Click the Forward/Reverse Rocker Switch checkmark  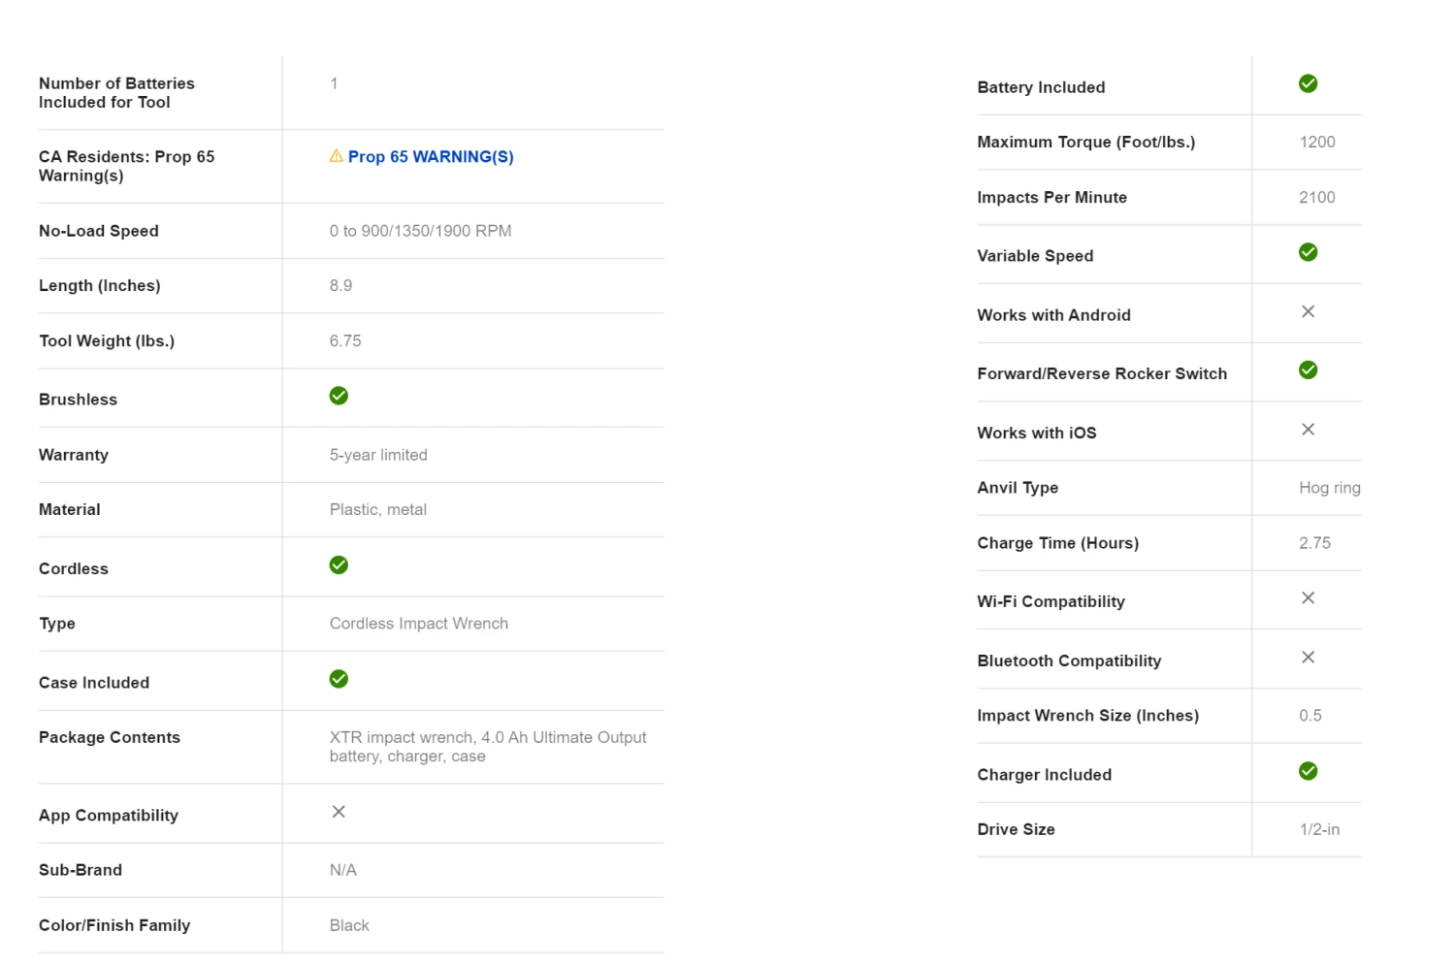tap(1308, 370)
